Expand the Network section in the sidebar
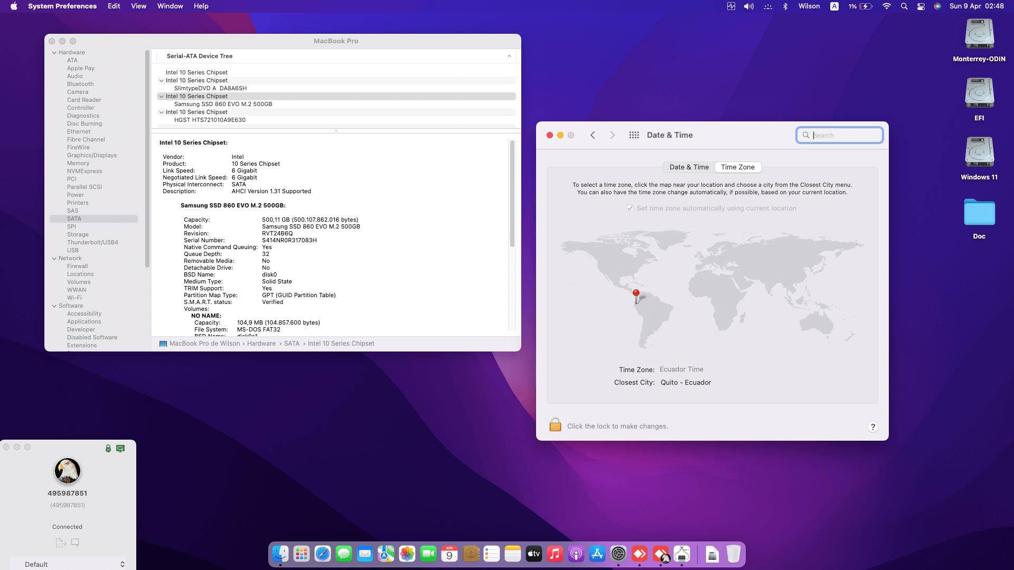The image size is (1014, 570). (x=54, y=258)
